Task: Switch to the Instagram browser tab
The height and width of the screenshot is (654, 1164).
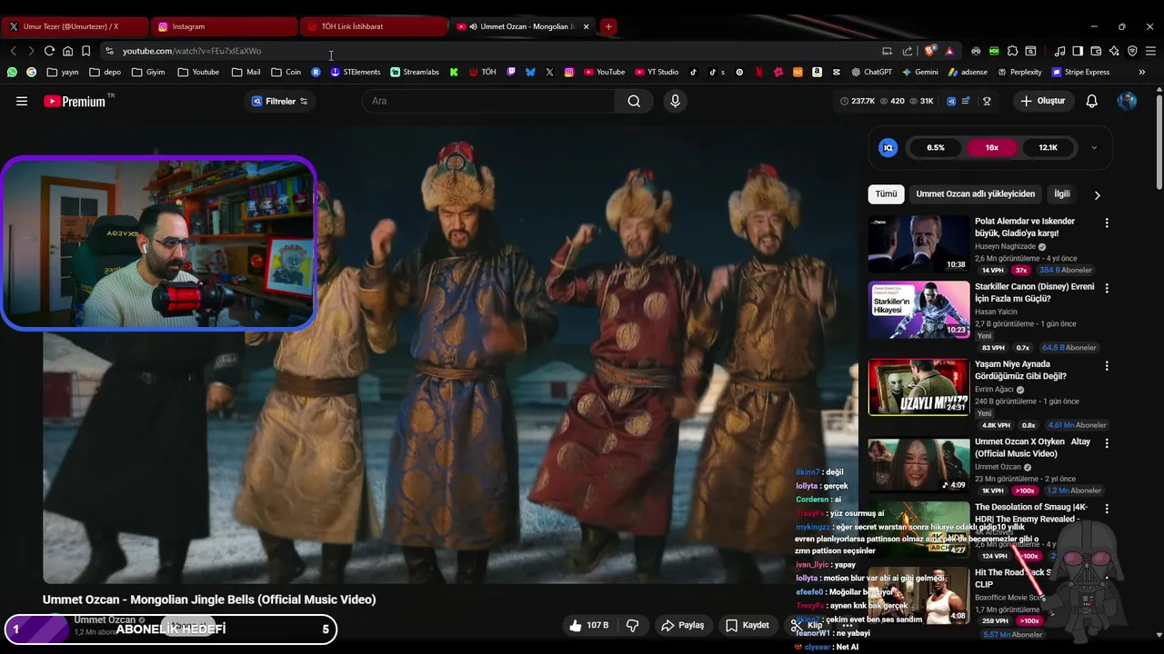Action: coord(224,26)
